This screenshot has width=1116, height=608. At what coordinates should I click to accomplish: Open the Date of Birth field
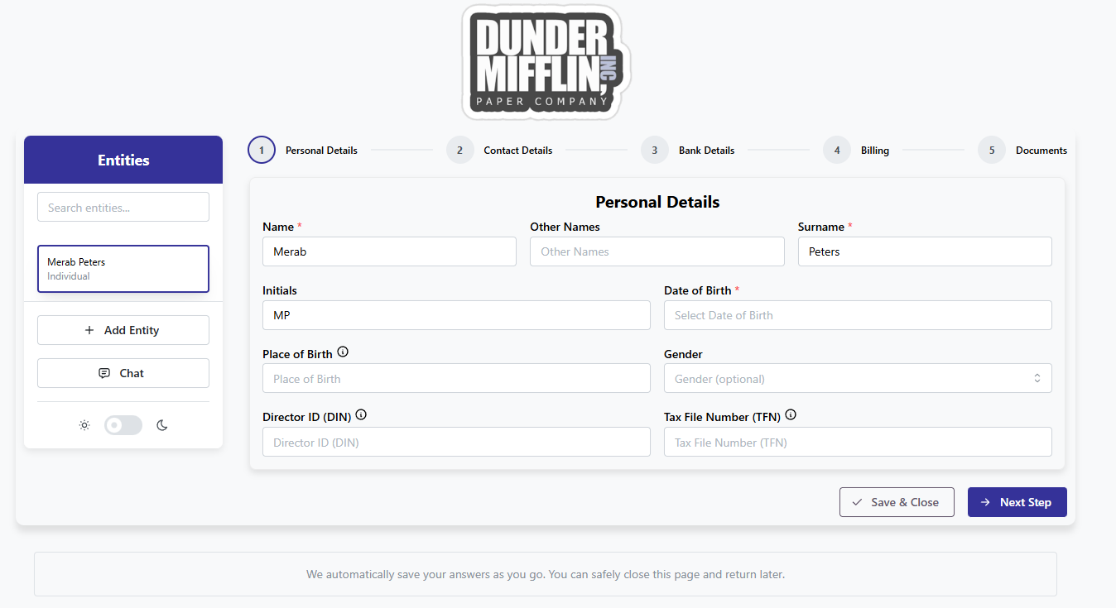858,315
